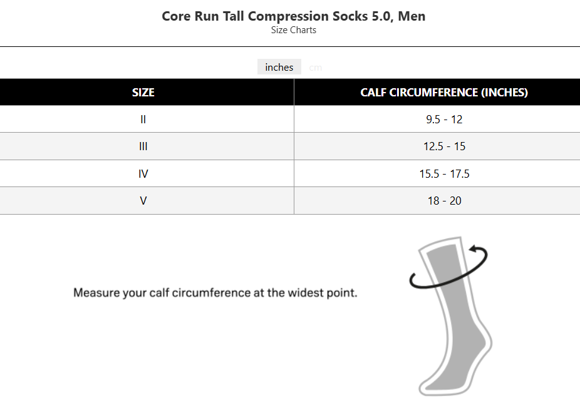Screen dimensions: 580x418
Task: Click the CALF CIRCUMFERENCE (INCHES) header
Action: point(444,92)
